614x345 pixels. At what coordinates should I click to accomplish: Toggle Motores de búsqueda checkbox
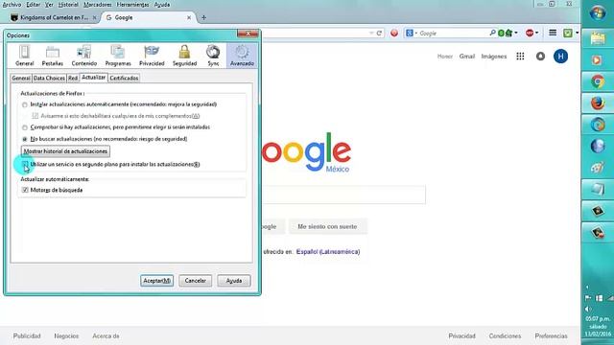point(25,190)
